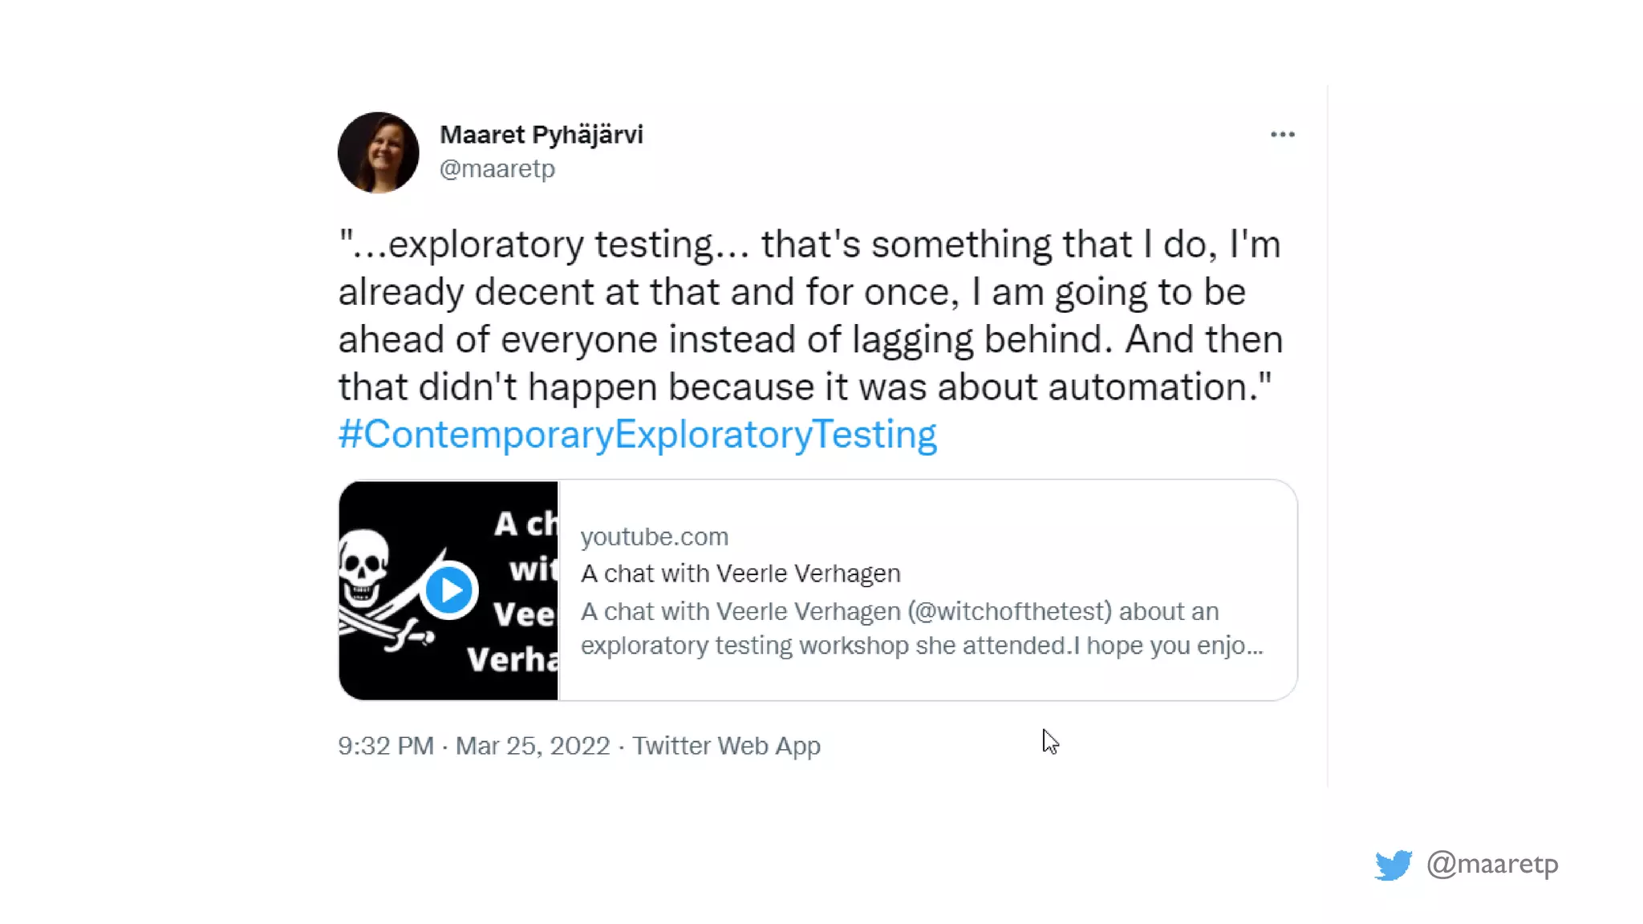Open the Twitter Web App source link
Screen dimensions: 1643x924
click(x=726, y=746)
